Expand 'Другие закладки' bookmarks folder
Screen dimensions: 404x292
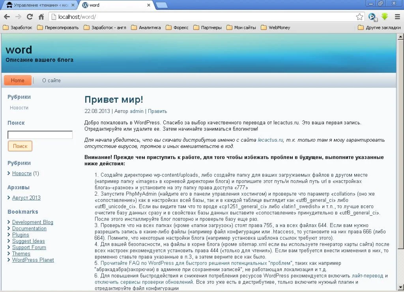pyautogui.click(x=379, y=28)
